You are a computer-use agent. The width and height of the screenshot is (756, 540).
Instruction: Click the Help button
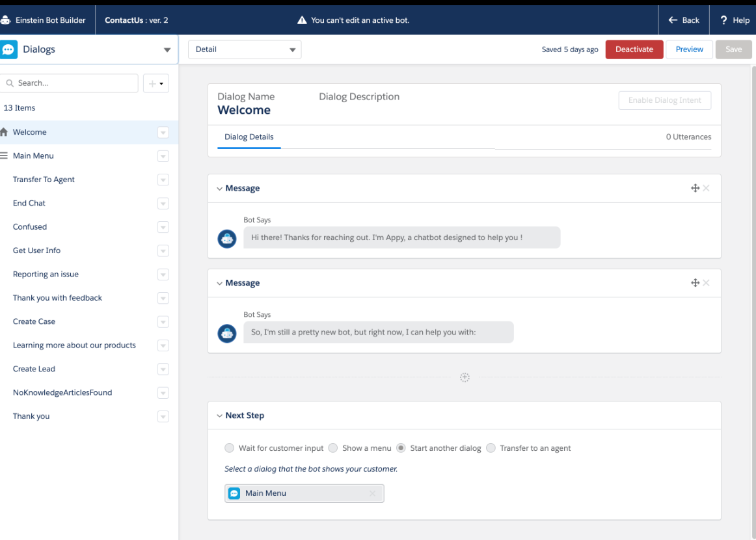pos(734,20)
